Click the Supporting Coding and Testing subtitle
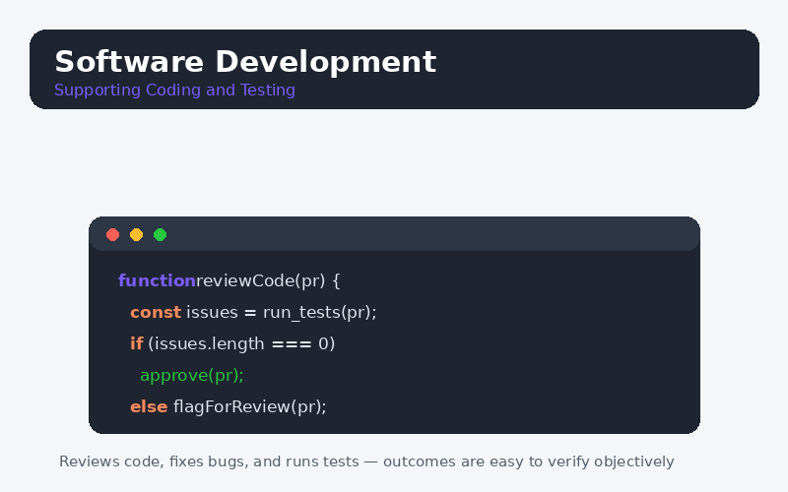The image size is (788, 492). pyautogui.click(x=174, y=91)
